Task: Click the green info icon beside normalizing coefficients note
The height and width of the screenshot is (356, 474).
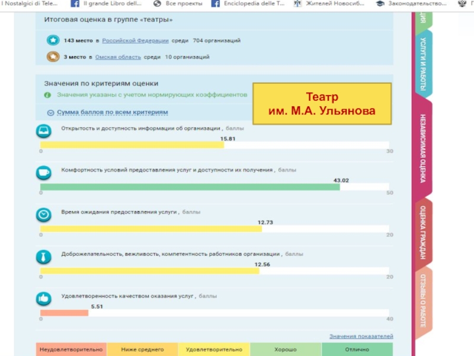Action: coord(47,95)
